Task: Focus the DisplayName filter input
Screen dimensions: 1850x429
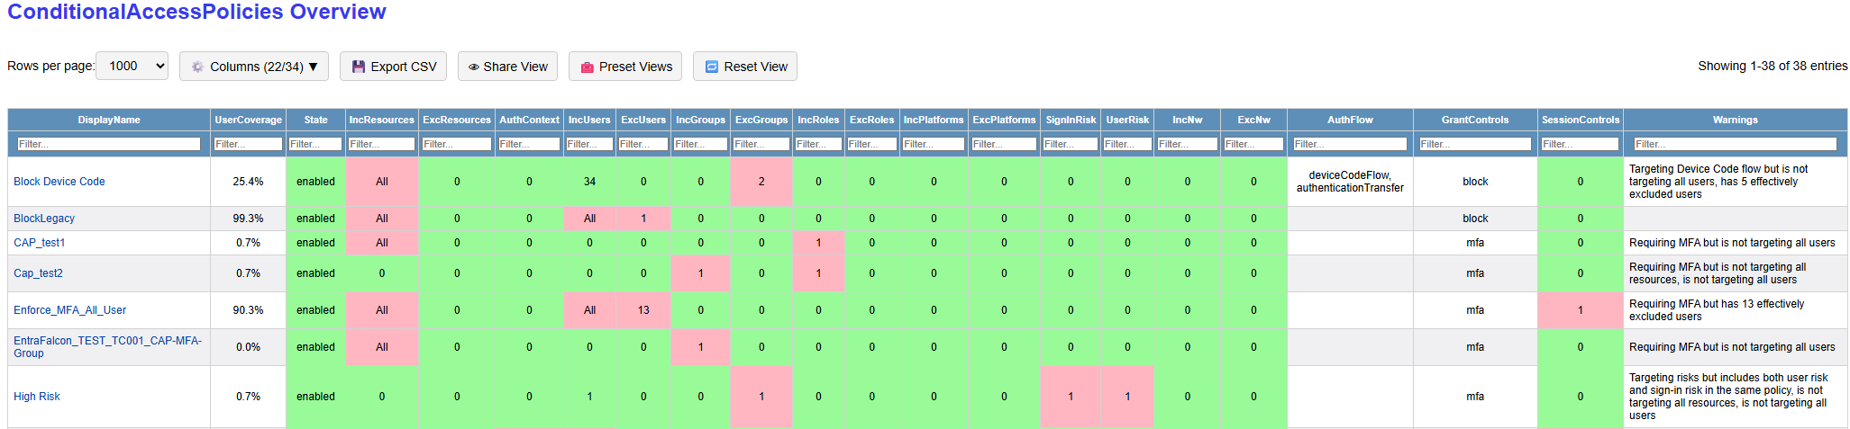Action: 109,144
